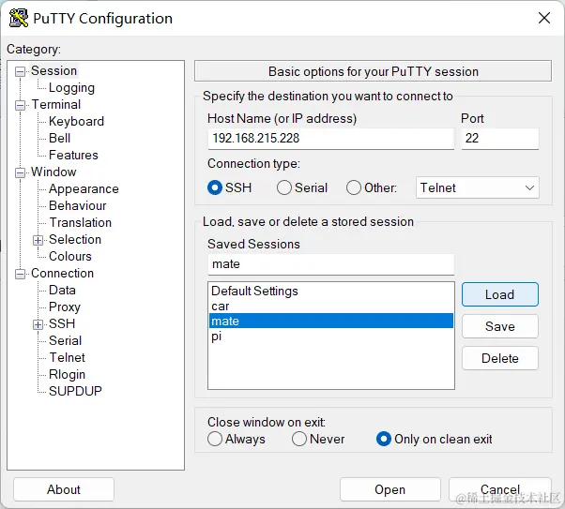Viewport: 565px width, 509px height.
Task: Click the Port number field
Action: coord(499,139)
